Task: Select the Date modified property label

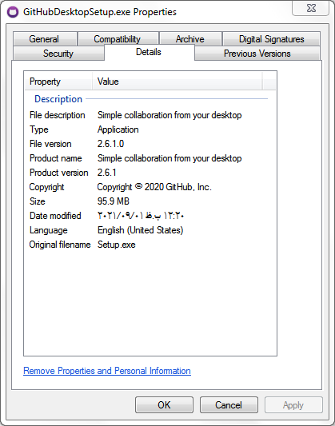Action: click(x=55, y=216)
